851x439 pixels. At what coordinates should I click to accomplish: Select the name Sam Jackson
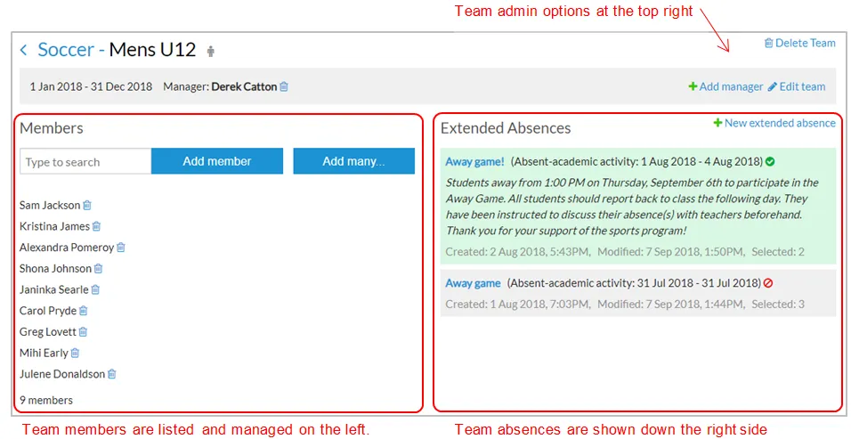point(50,205)
